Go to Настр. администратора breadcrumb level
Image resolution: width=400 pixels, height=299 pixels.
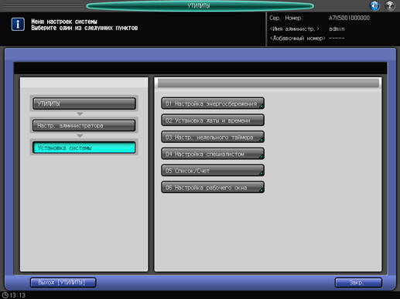click(84, 126)
